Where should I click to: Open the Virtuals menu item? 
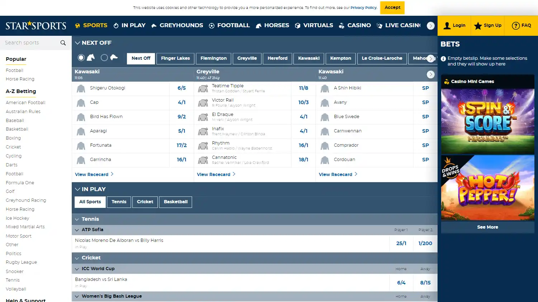coord(314,25)
